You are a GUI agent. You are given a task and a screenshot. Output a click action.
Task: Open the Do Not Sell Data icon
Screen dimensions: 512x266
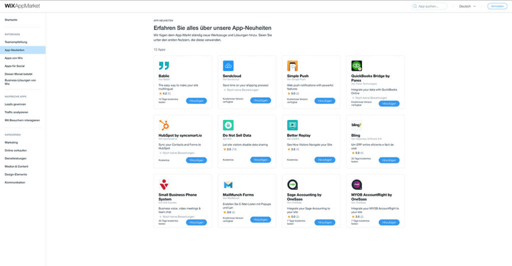pyautogui.click(x=228, y=125)
